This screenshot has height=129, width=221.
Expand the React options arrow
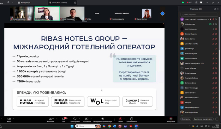79,119
